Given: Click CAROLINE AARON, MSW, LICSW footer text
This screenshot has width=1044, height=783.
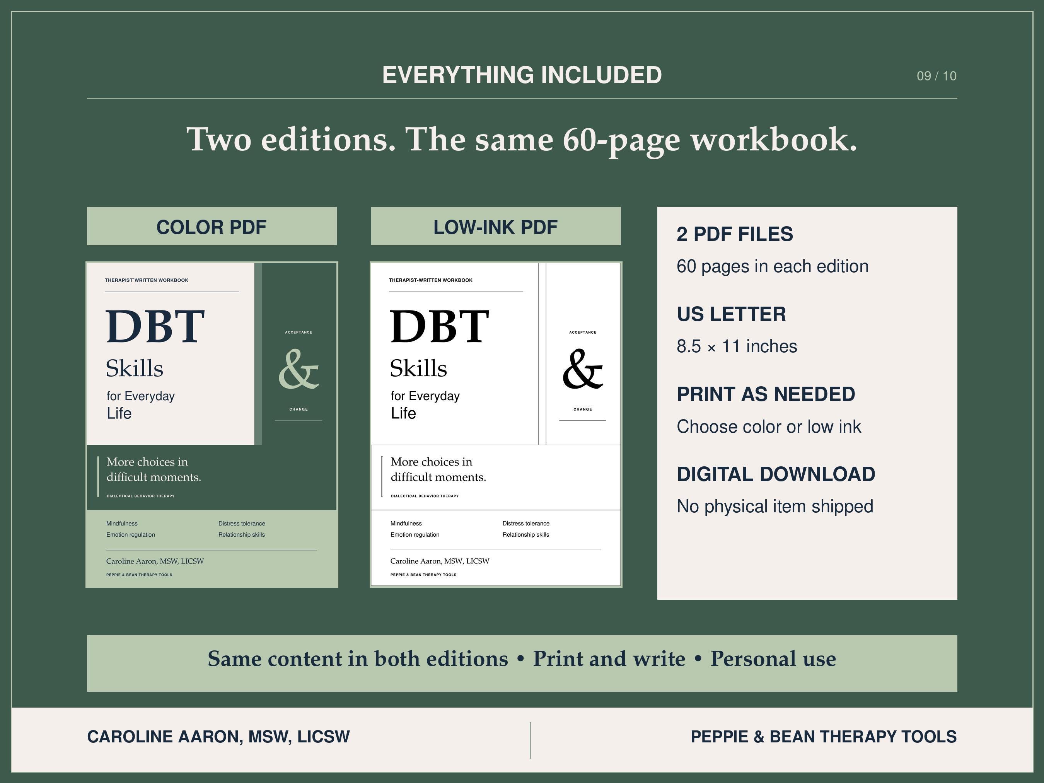Looking at the screenshot, I should pos(218,737).
